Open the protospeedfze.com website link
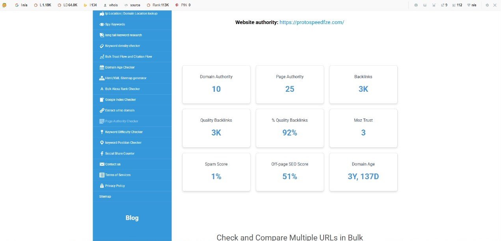 [x=312, y=22]
